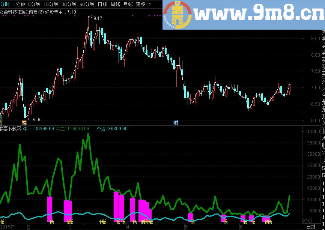Switch to the 周线 weekly chart tab
The width and height of the screenshot is (325, 230).
pos(115,4)
